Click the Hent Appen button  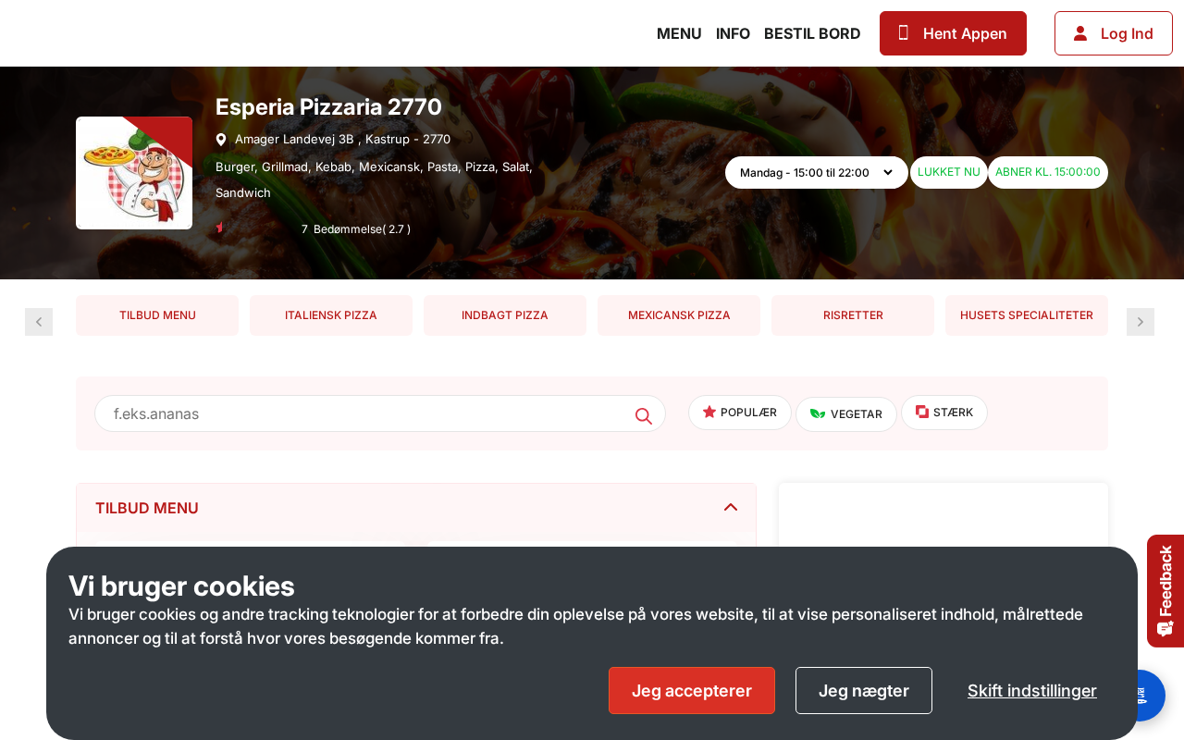point(953,33)
